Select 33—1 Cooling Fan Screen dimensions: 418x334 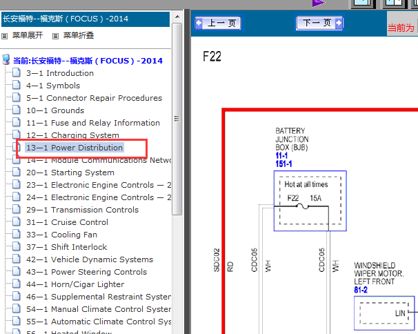[61, 235]
